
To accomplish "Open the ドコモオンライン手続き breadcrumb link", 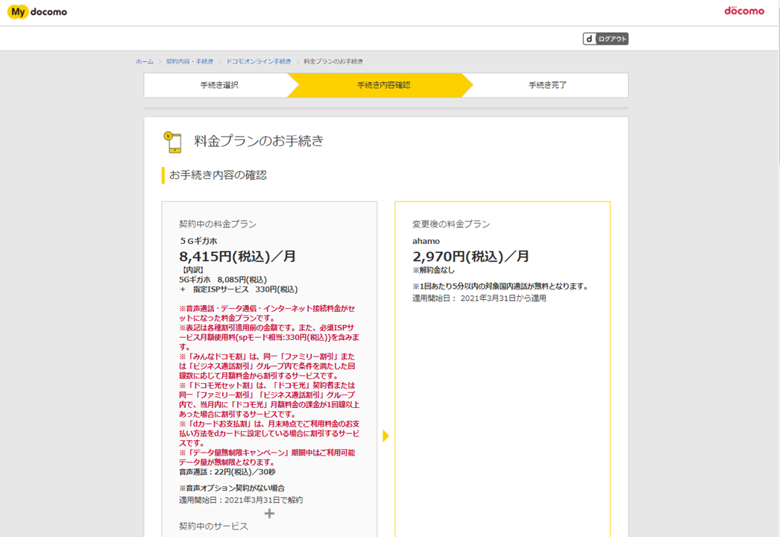I will tap(259, 62).
